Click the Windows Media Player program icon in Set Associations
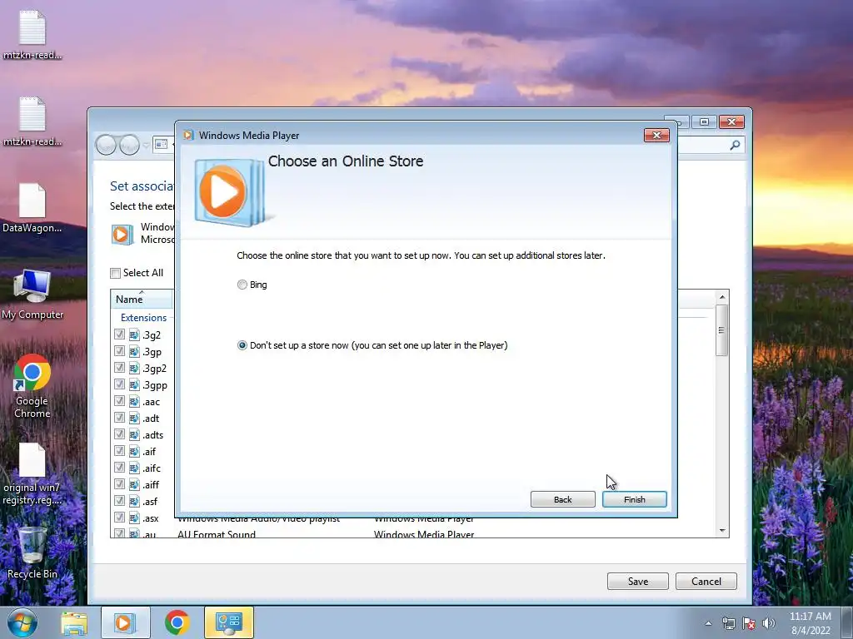 point(122,234)
